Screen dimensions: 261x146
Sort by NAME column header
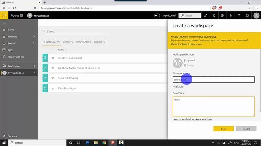[62, 49]
